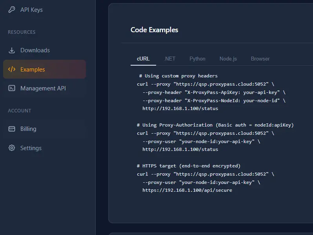Click comment '# HTTPS target (end-to-end encrypted)'

point(188,166)
